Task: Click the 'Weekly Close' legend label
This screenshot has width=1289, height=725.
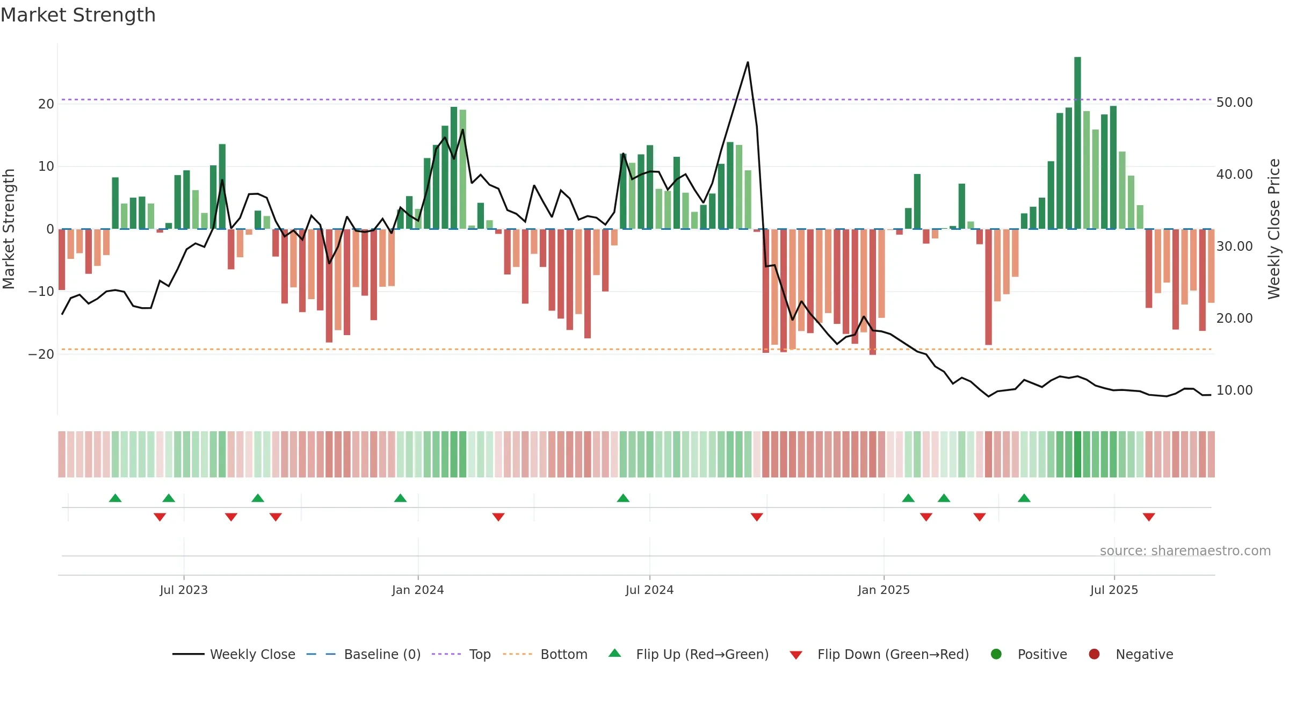Action: pos(252,655)
